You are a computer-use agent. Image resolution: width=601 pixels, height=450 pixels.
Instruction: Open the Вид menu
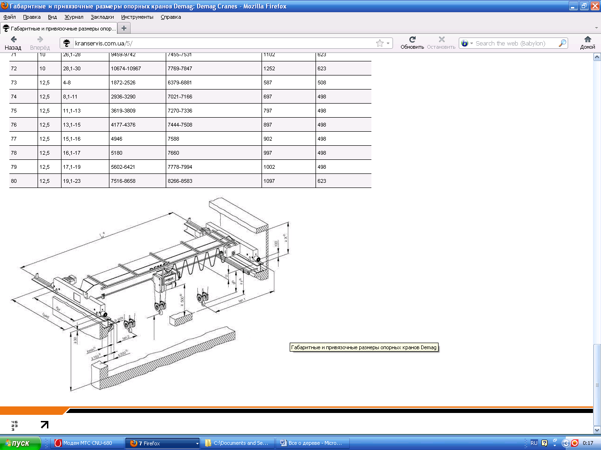point(52,17)
